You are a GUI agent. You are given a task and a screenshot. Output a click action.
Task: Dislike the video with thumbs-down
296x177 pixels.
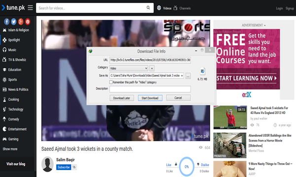pos(198,164)
